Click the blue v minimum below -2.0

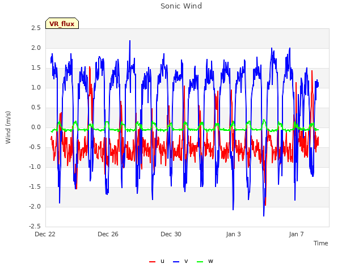click(x=264, y=215)
